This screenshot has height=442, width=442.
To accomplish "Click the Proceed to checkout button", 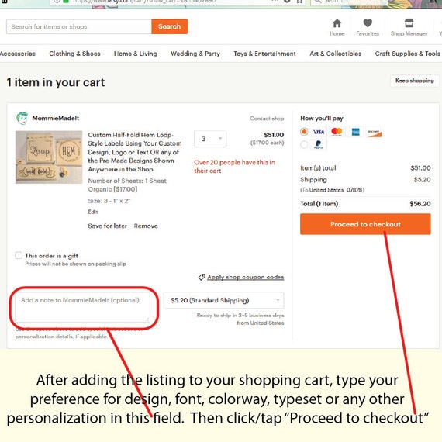I will click(x=365, y=224).
